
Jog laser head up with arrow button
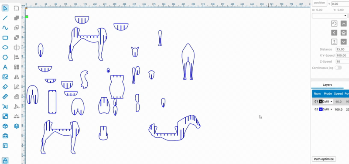343,24
